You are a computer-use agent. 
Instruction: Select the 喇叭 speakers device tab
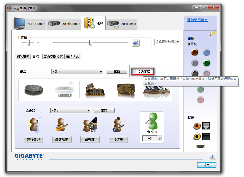point(93,23)
